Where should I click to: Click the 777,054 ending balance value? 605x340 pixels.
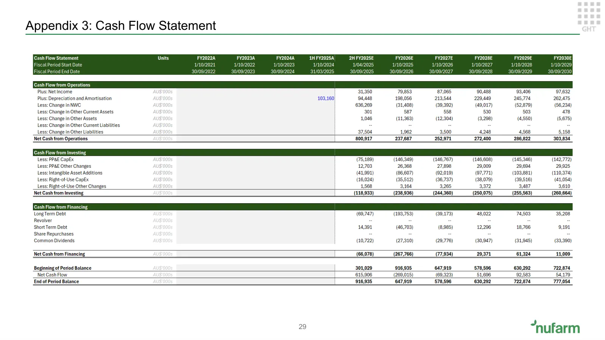pyautogui.click(x=562, y=281)
